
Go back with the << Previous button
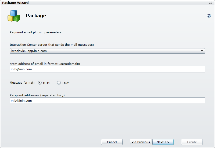pyautogui.click(x=141, y=142)
